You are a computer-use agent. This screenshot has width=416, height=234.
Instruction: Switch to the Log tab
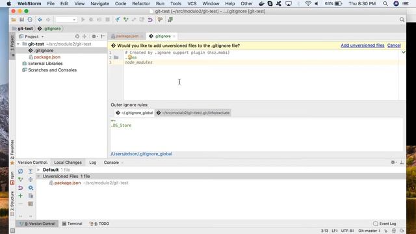coord(92,162)
